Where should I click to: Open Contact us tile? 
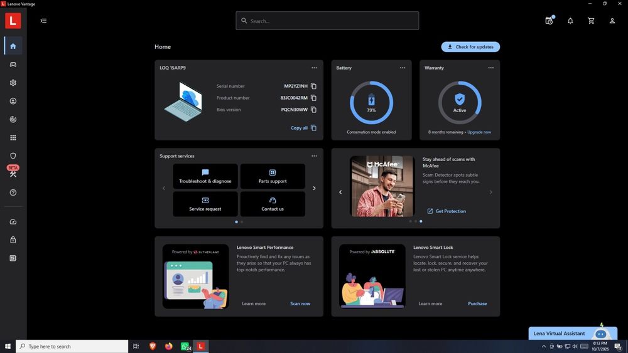point(273,204)
